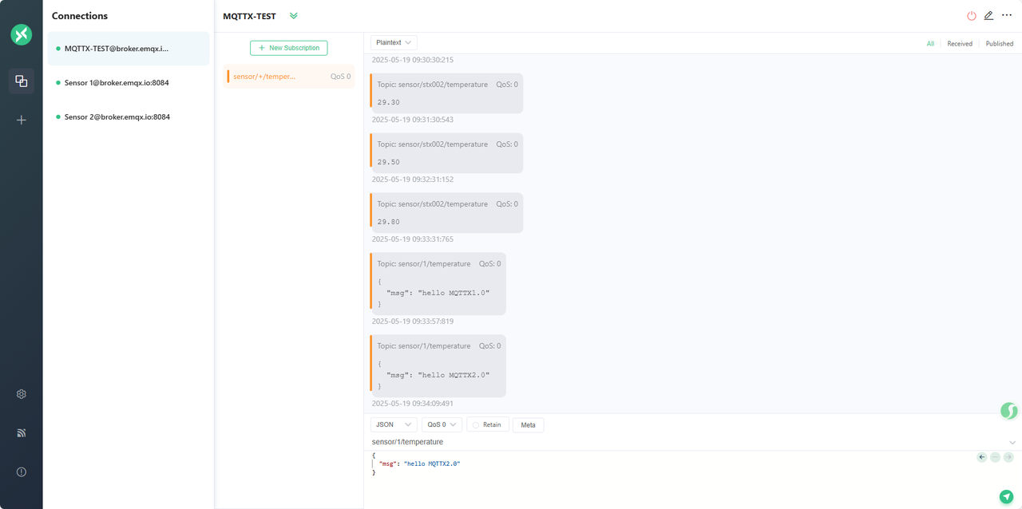
Task: Click the edit connection pencil icon
Action: (988, 15)
